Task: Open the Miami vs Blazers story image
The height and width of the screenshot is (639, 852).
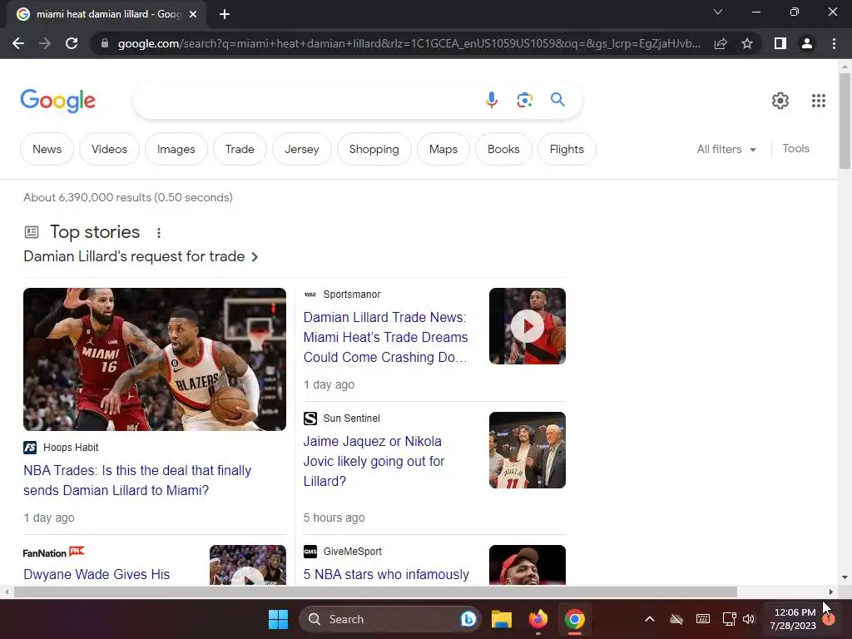Action: [x=155, y=359]
